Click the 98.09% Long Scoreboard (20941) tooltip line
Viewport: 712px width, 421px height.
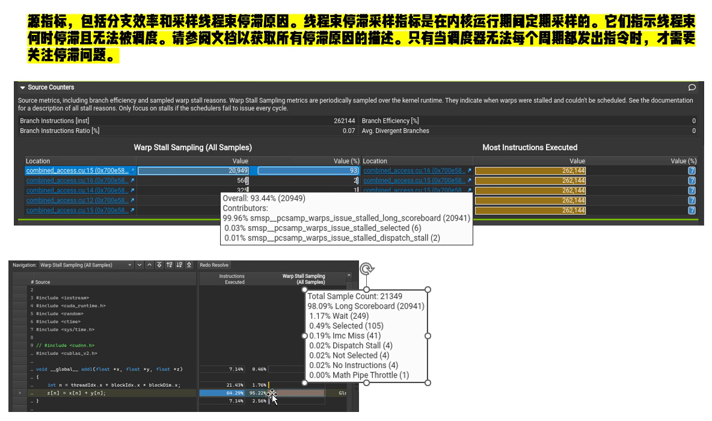[x=366, y=306]
